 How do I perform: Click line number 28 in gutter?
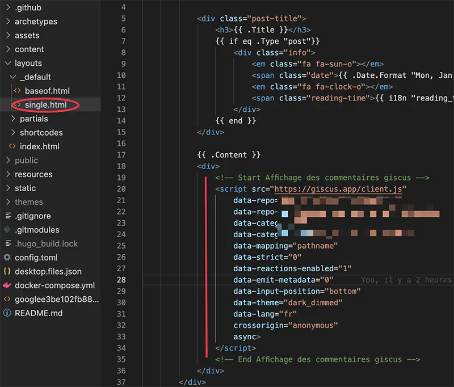pos(121,280)
